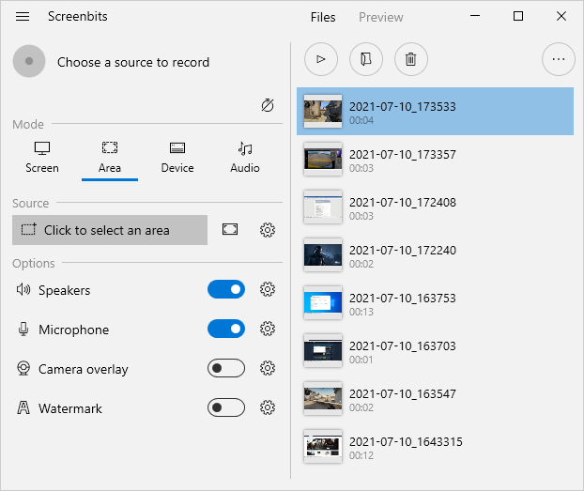This screenshot has width=584, height=491.
Task: Select recording 2021-07-10_173533
Action: 435,112
